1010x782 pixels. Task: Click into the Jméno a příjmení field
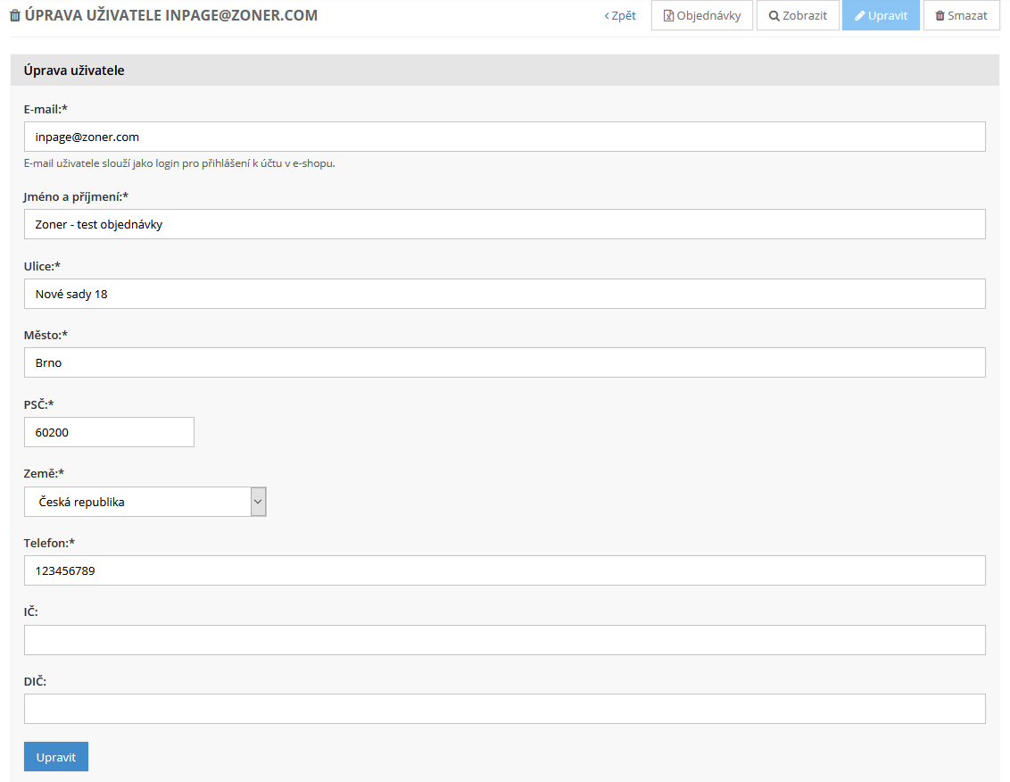(504, 224)
